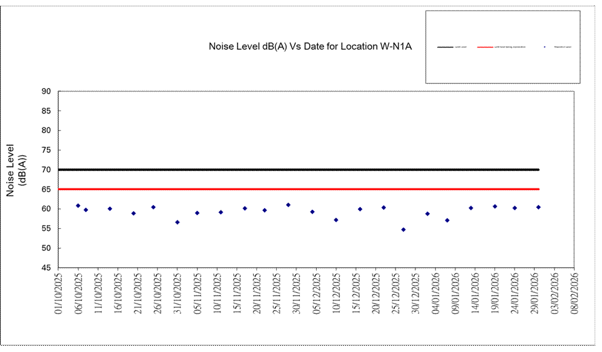Select the data point at 19/01/2026
Screen dimensions: 602x352
(x=494, y=206)
